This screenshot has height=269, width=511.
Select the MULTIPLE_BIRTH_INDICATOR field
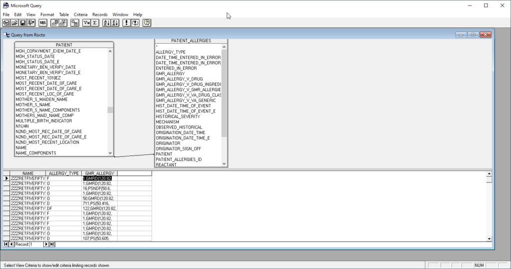(44, 121)
